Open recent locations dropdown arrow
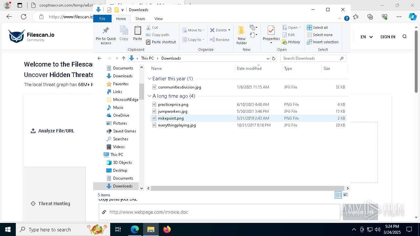The width and height of the screenshot is (420, 236). point(117,58)
